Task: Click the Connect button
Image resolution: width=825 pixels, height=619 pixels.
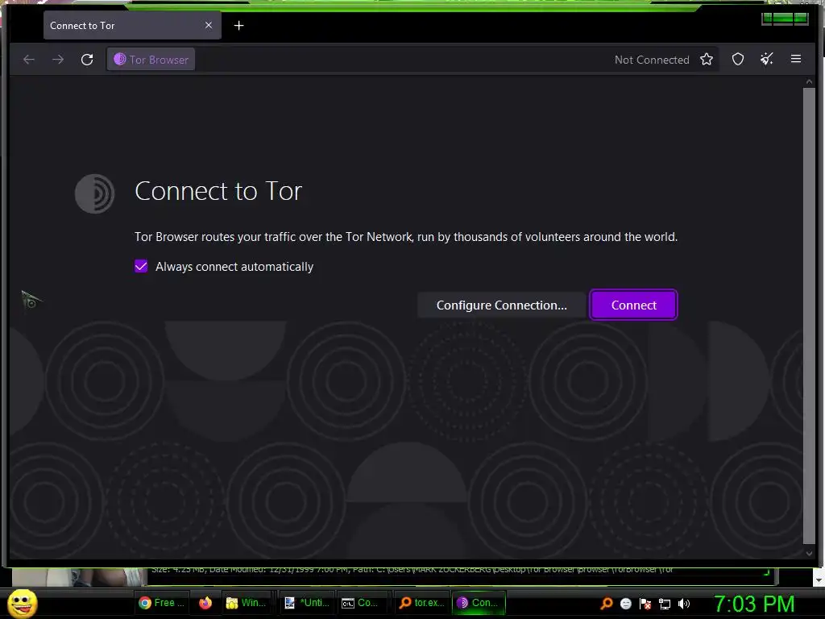Action: [x=633, y=305]
